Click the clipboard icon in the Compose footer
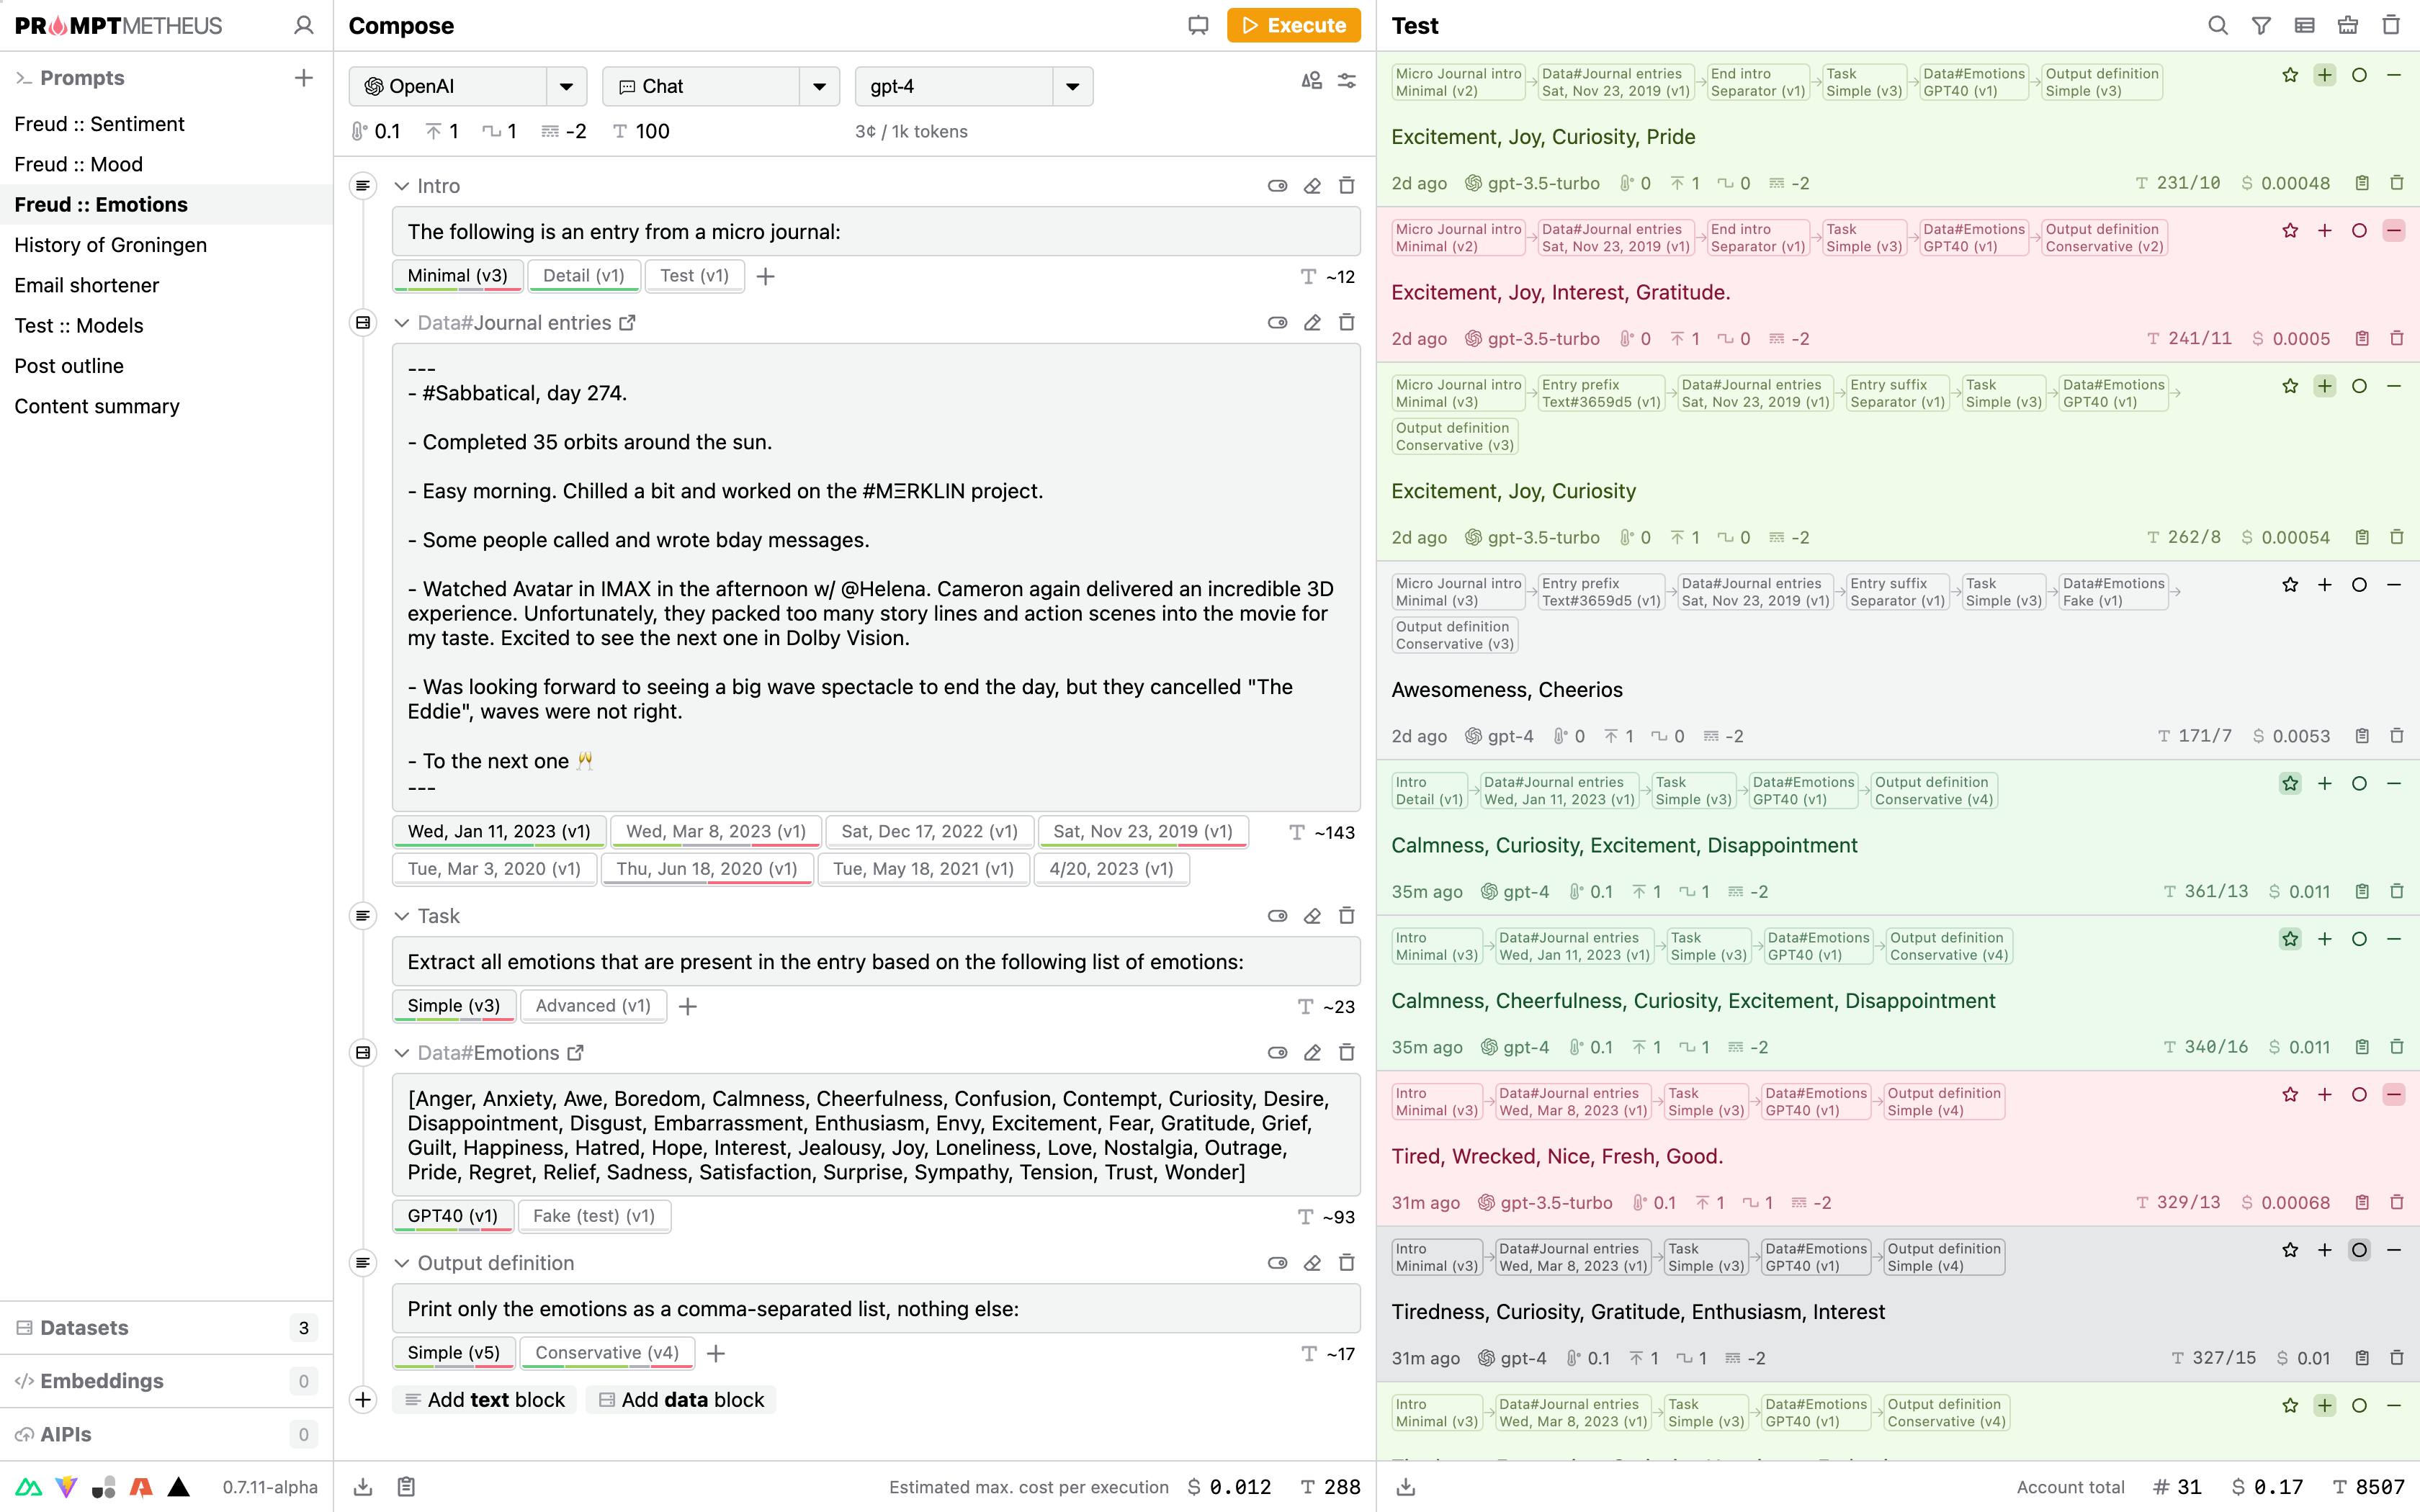Image resolution: width=2420 pixels, height=1512 pixels. (x=406, y=1487)
